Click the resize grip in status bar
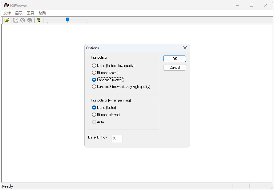 point(271,187)
